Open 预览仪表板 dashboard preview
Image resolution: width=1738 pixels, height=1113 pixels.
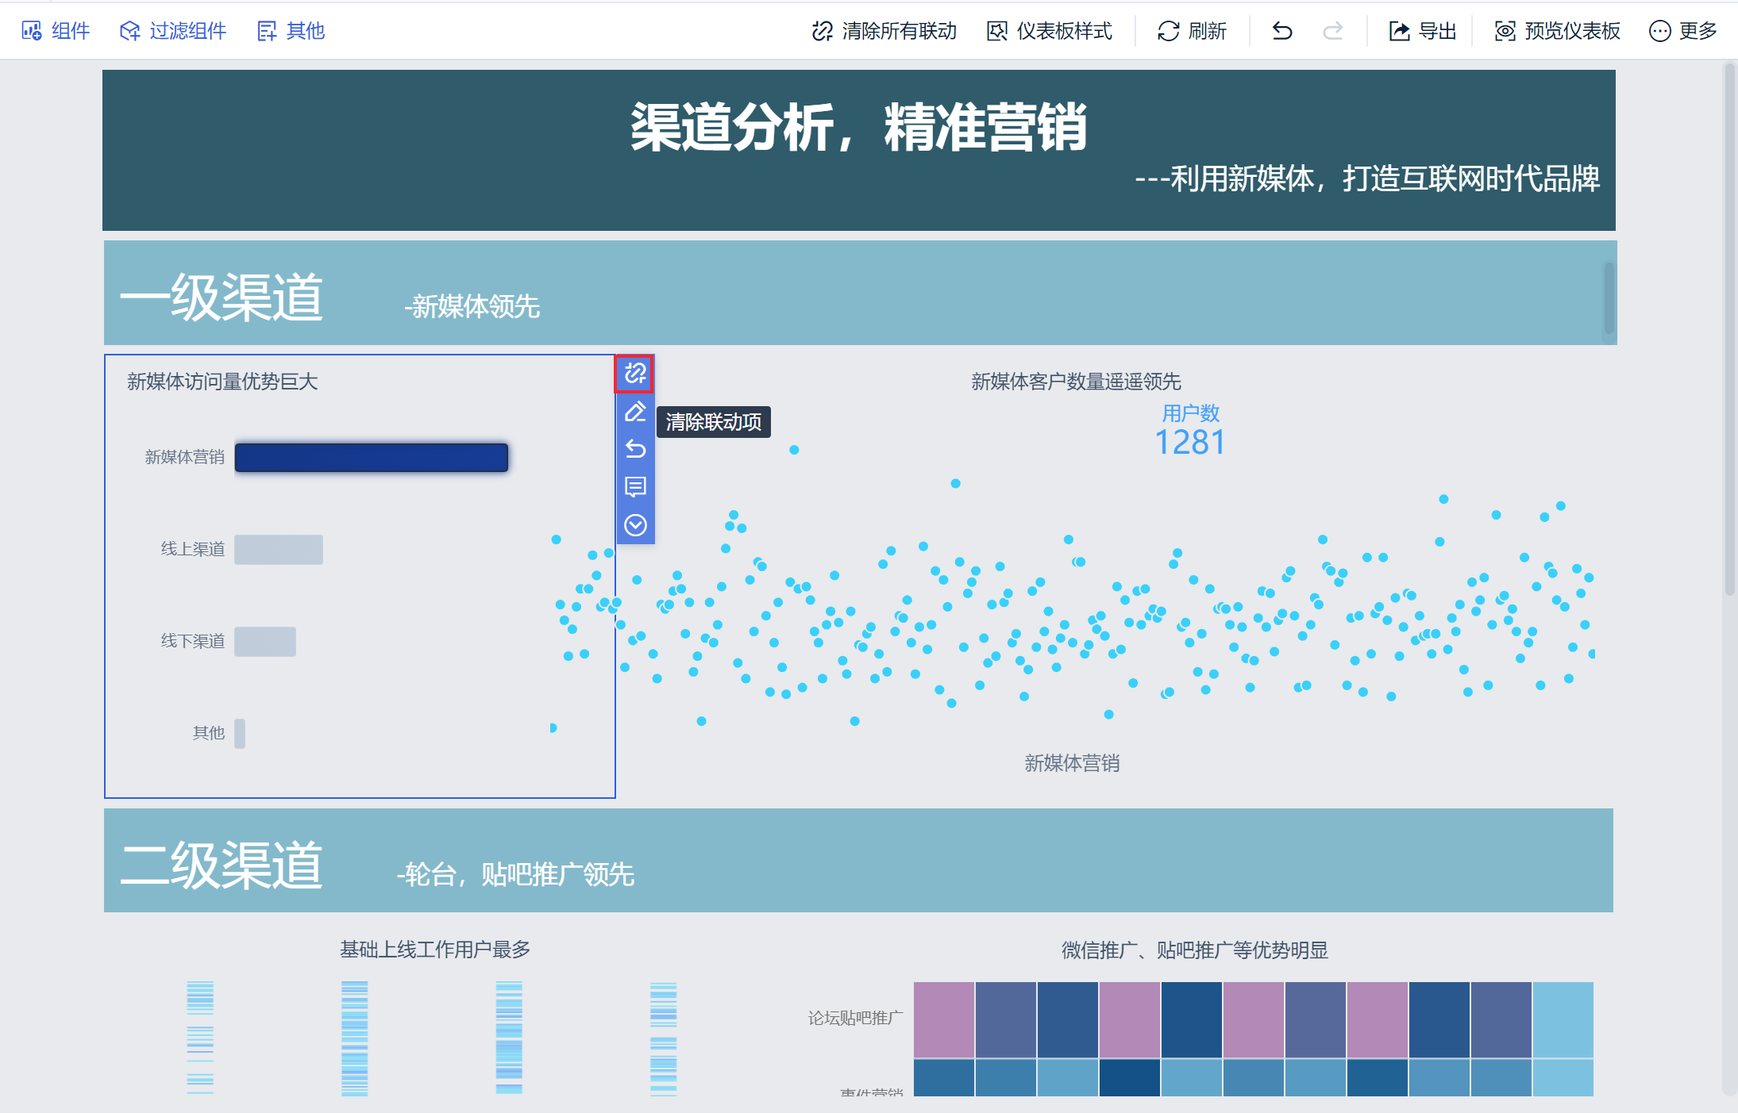1557,31
